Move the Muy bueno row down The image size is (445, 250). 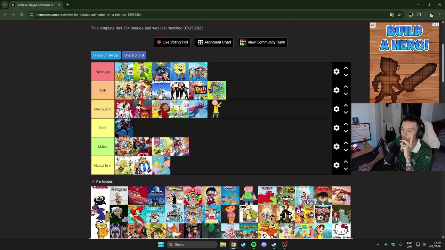[x=346, y=112]
